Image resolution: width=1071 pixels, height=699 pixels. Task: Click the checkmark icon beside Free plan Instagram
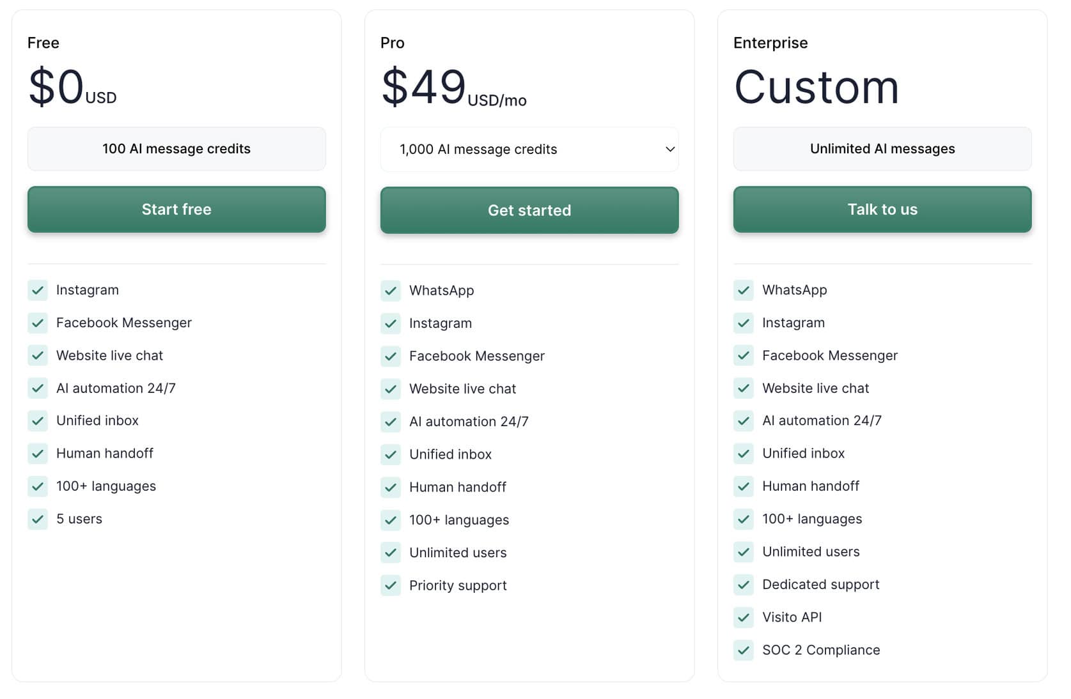coord(38,290)
